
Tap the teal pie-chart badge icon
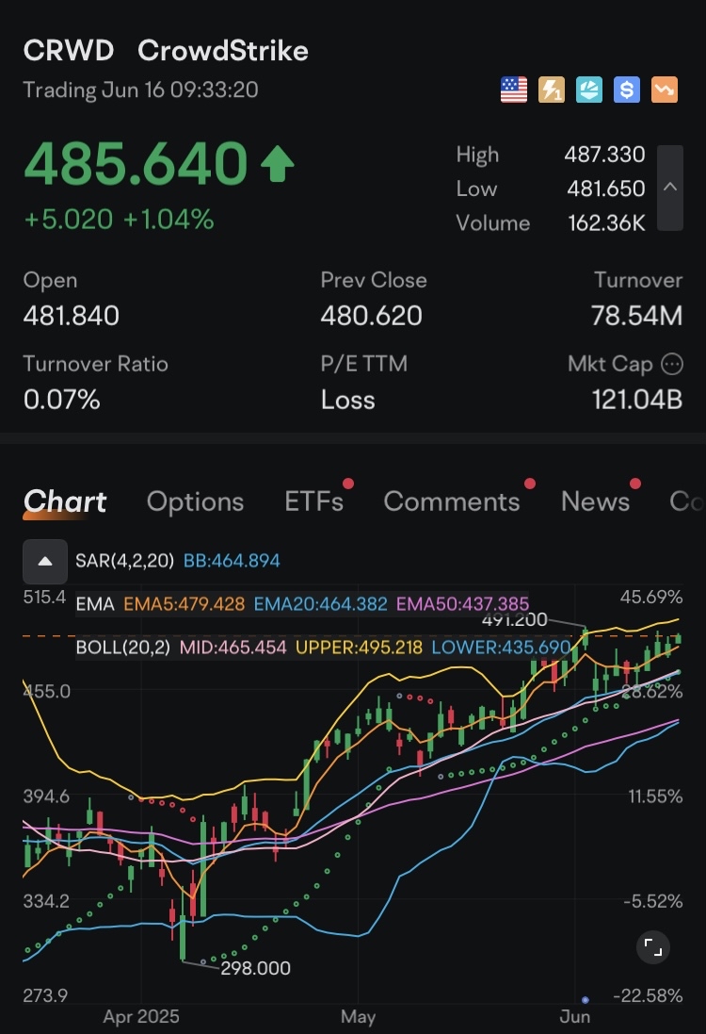pos(588,90)
